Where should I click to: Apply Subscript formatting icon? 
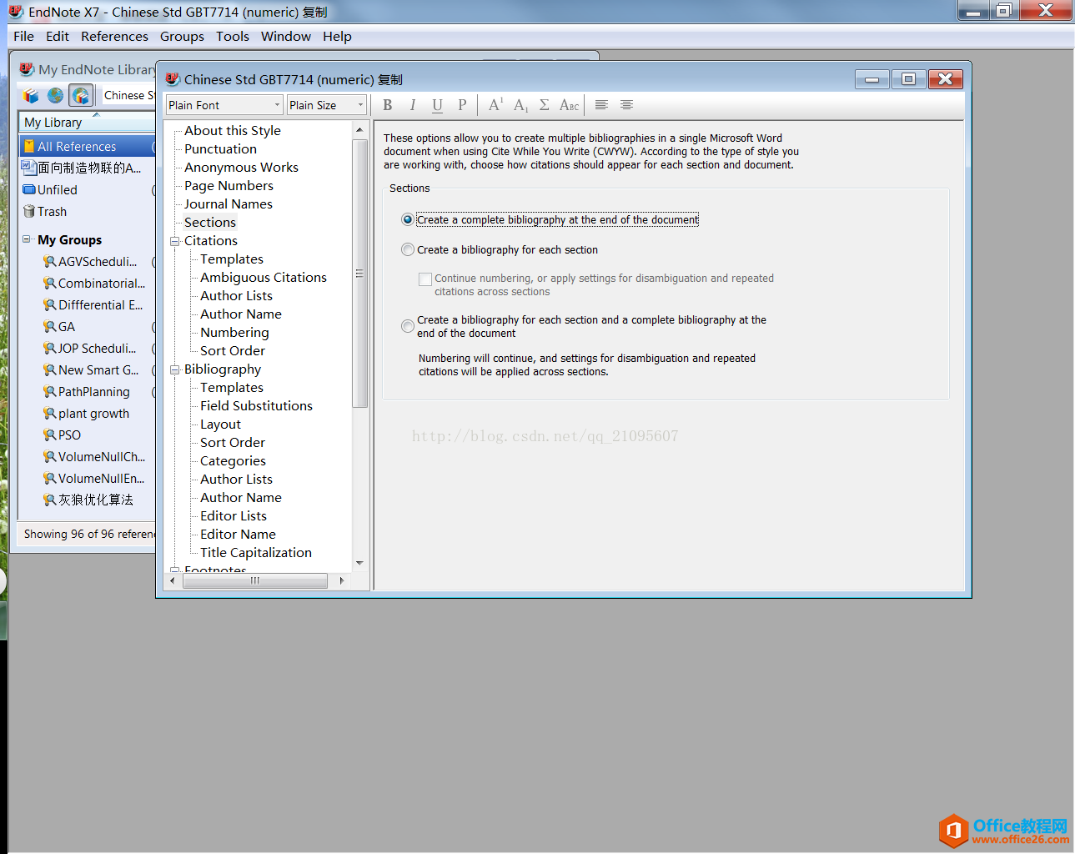coord(520,105)
